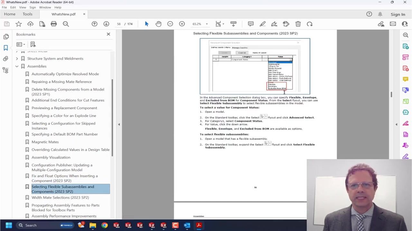This screenshot has height=231, width=412.
Task: Collapse the Assemblies bookmark group
Action: pos(17,66)
